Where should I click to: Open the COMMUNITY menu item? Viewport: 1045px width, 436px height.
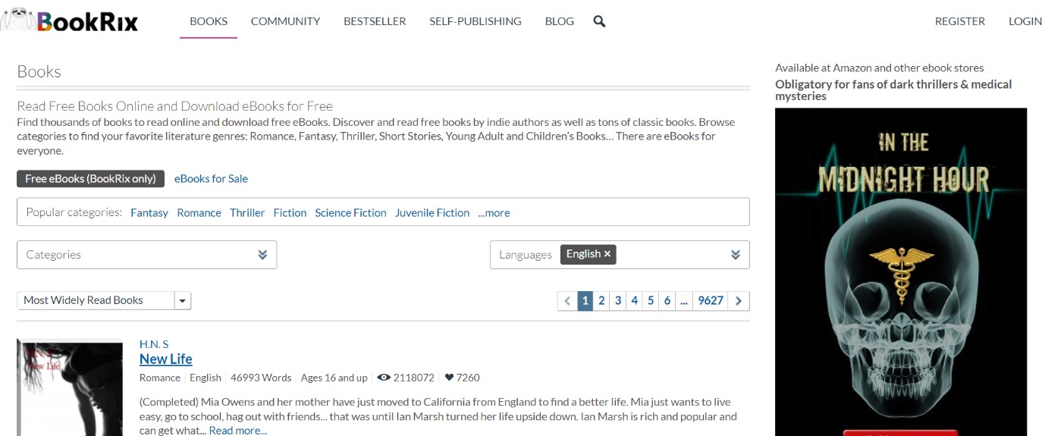click(285, 21)
